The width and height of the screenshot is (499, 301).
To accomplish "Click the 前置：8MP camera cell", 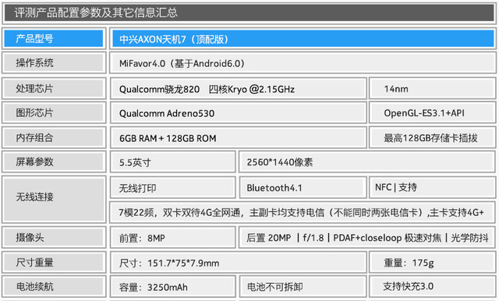I will click(x=173, y=237).
